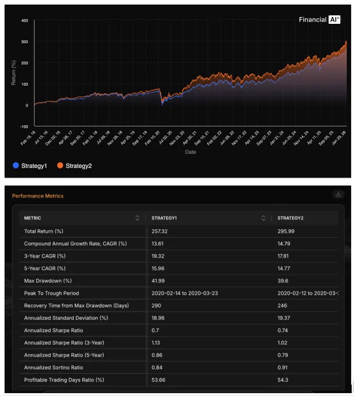Click the Strategy1 legend label
The width and height of the screenshot is (354, 396).
[x=34, y=166]
